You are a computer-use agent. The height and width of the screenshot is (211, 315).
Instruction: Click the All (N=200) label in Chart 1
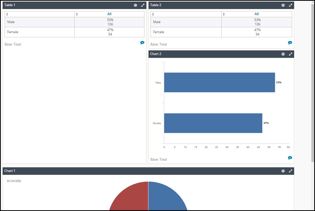[x=14, y=181]
